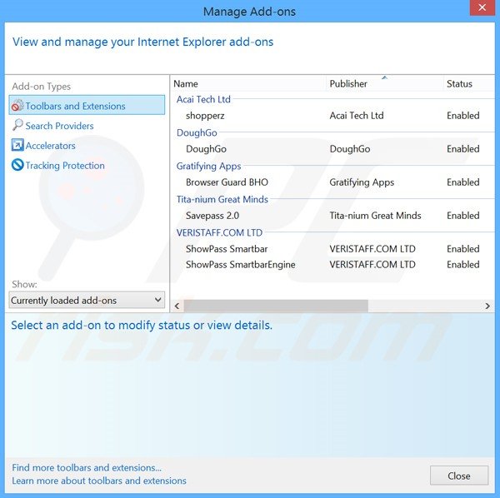Image resolution: width=500 pixels, height=498 pixels.
Task: Open Learn more about toolbars and extensions
Action: [x=99, y=481]
